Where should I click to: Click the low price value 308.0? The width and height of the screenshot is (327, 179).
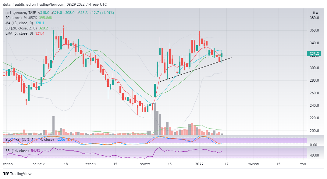(70, 13)
